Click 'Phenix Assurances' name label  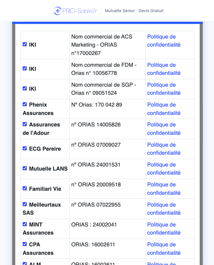coord(38,109)
